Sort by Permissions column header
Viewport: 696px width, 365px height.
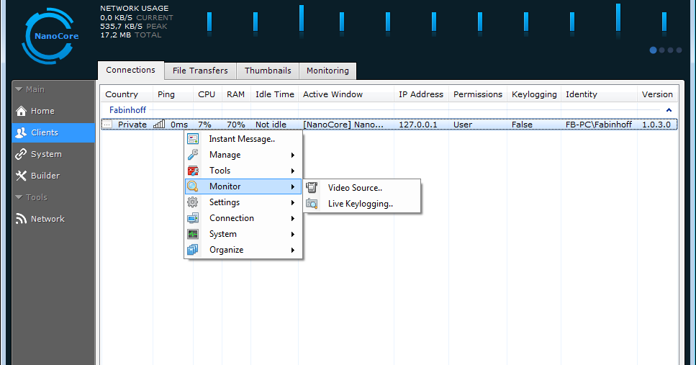pos(478,94)
